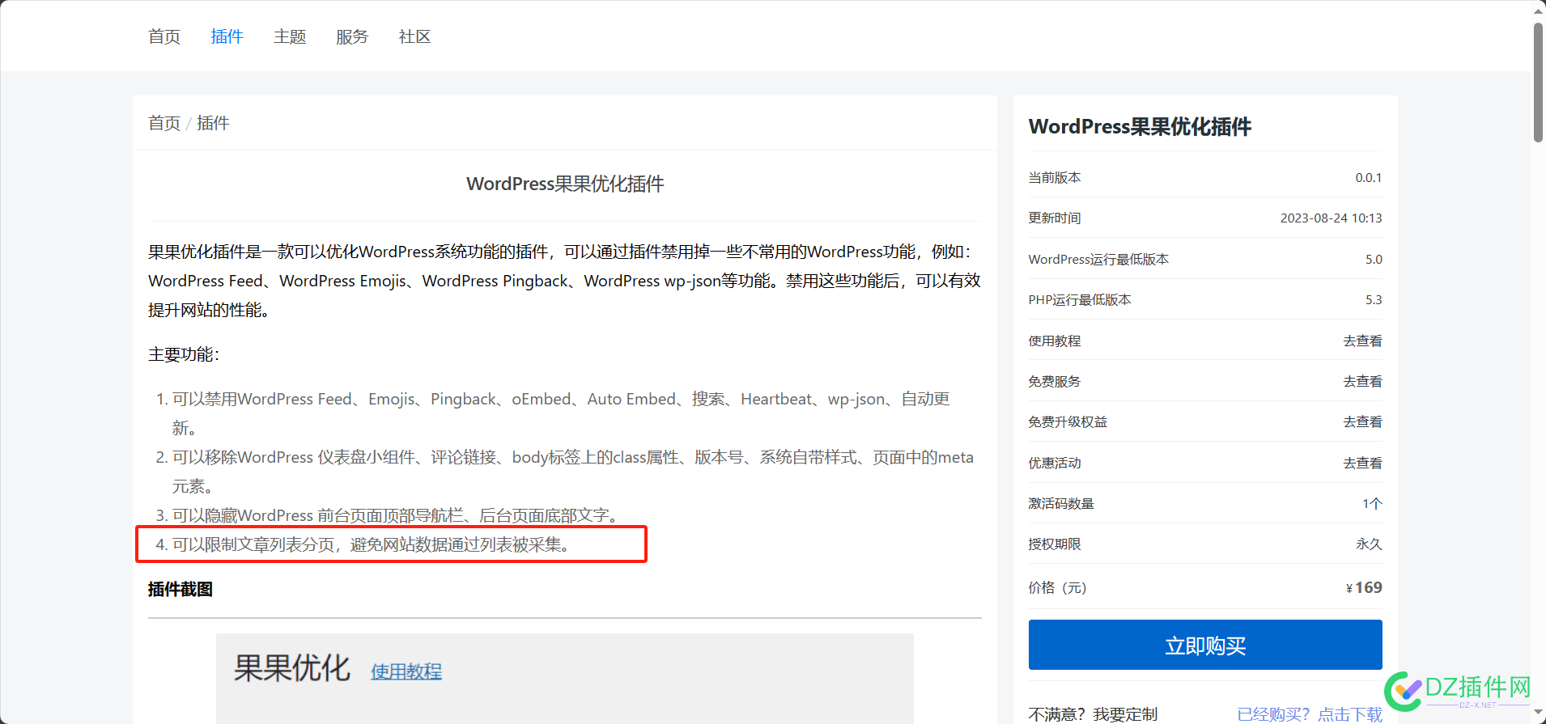Image resolution: width=1546 pixels, height=724 pixels.
Task: Click the 更新时间 label
Action: pos(1055,218)
